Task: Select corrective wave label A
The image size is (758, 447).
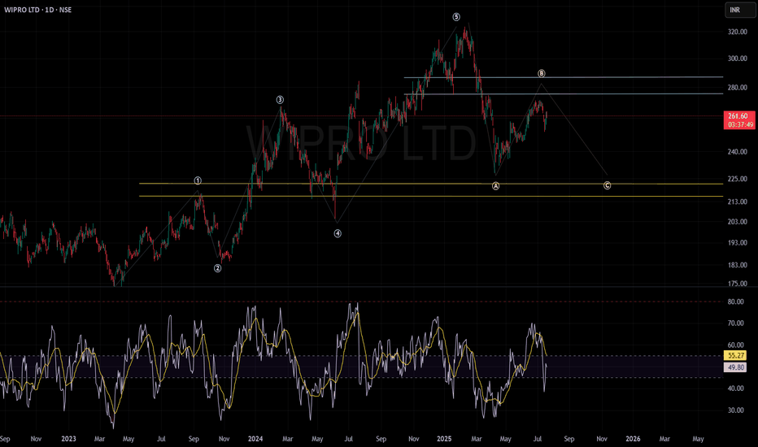Action: tap(495, 185)
